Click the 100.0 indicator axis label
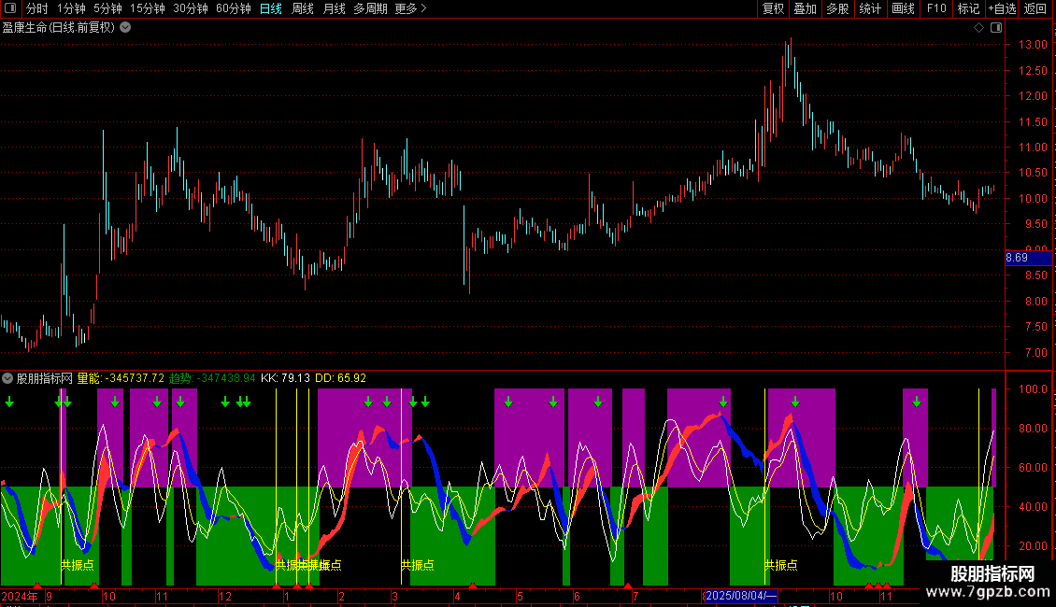This screenshot has width=1056, height=607. pyautogui.click(x=1033, y=389)
